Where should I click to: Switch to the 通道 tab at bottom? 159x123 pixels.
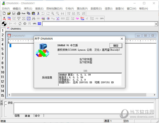pos(27,116)
